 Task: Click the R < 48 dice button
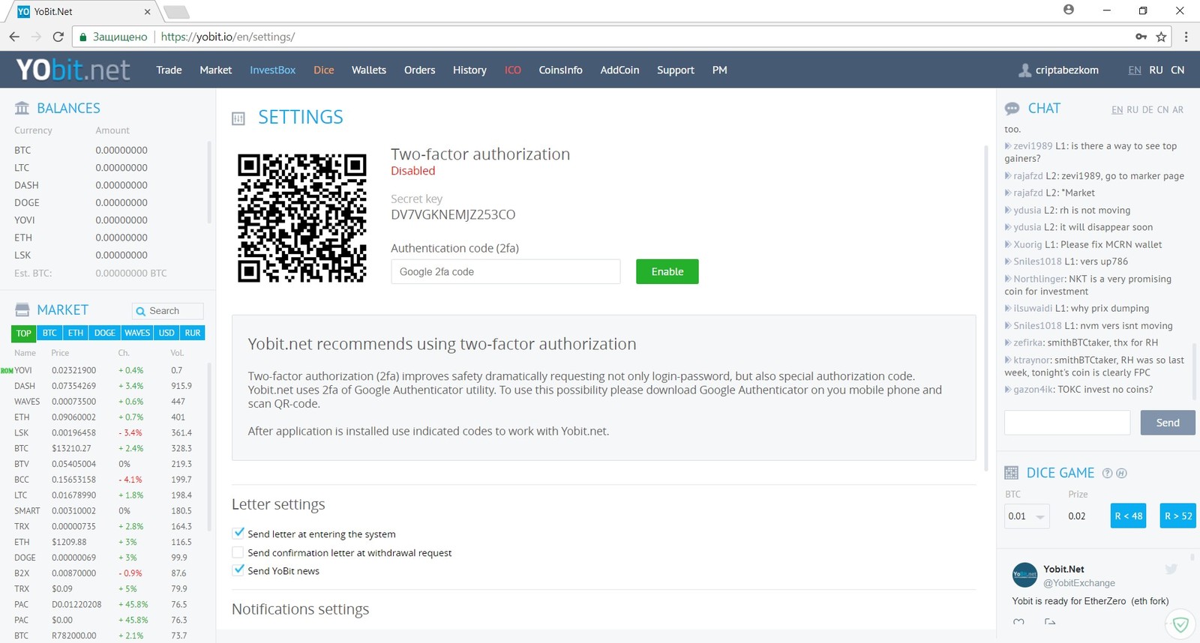point(1128,516)
